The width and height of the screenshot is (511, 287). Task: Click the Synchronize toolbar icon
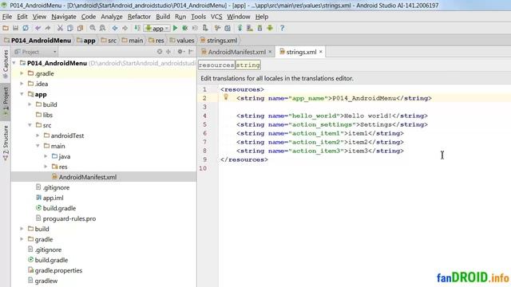coord(26,29)
